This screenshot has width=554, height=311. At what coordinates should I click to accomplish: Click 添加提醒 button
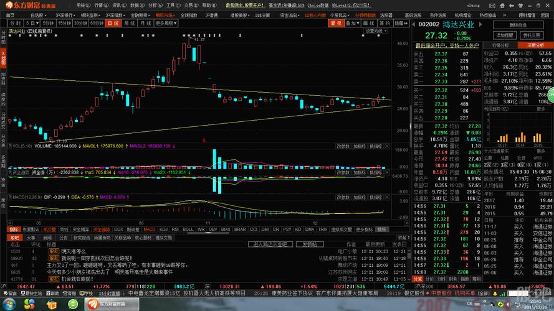tap(505, 35)
